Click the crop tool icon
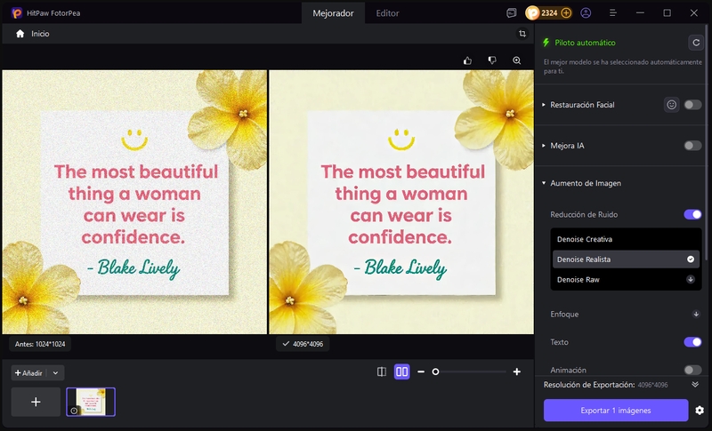 pyautogui.click(x=522, y=34)
